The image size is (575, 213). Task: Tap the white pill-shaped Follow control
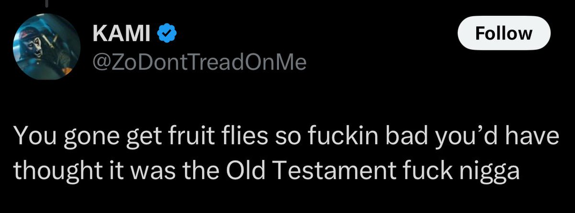(503, 34)
